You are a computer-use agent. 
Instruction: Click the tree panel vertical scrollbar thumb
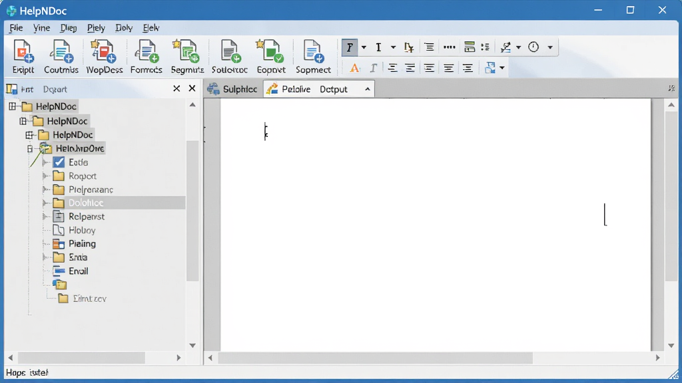[192, 211]
